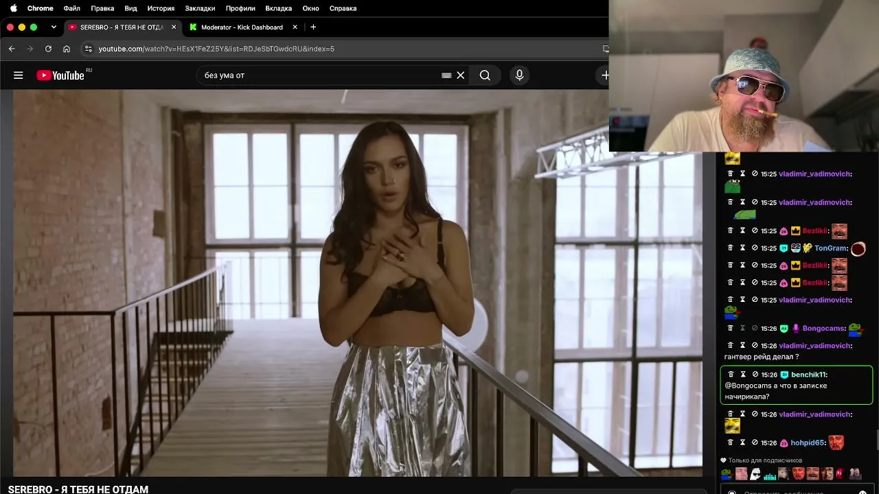
Task: Open the Закладки menu
Action: [200, 8]
